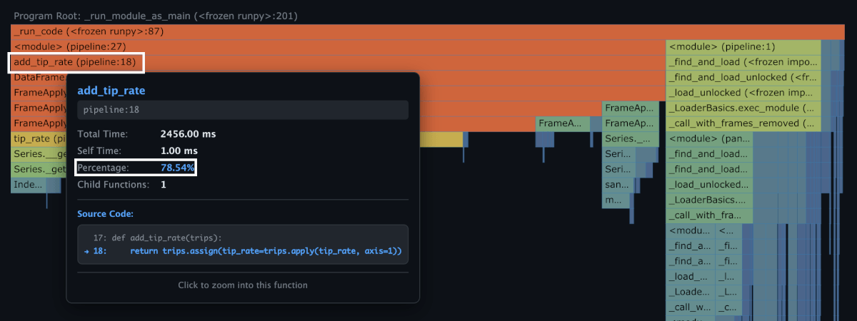The image size is (857, 321).
Task: Click the truncated _LoaderBasics.... frame
Action: (x=709, y=200)
